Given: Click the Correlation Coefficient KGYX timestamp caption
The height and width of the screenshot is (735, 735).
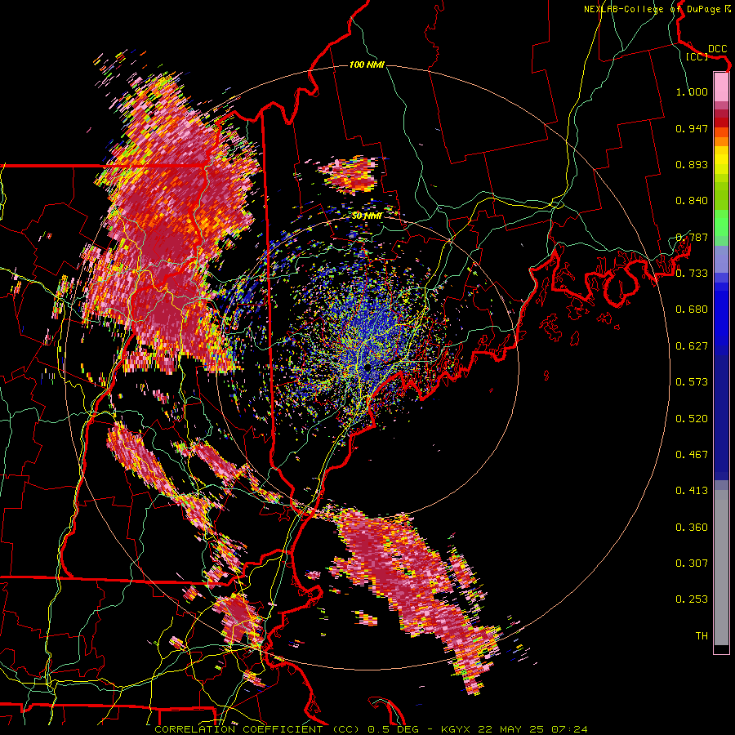Looking at the screenshot, I should click(x=371, y=729).
